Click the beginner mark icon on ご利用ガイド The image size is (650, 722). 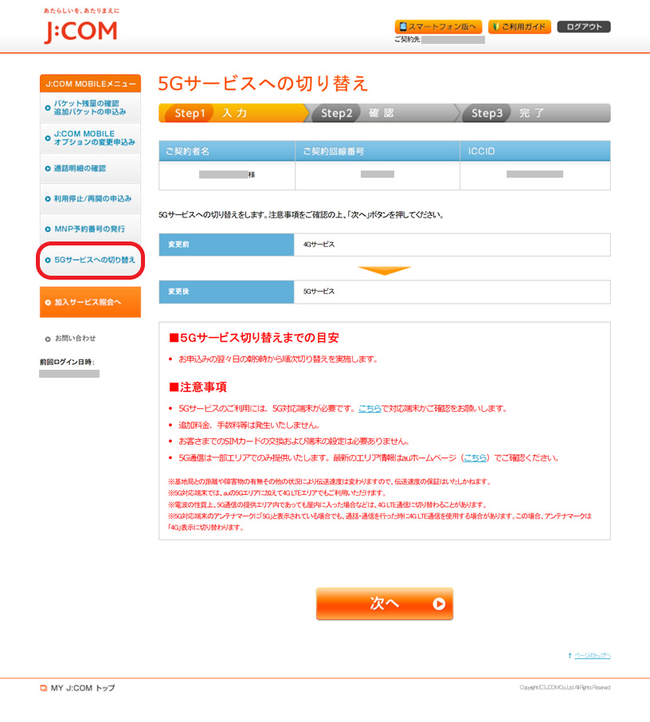pos(495,27)
